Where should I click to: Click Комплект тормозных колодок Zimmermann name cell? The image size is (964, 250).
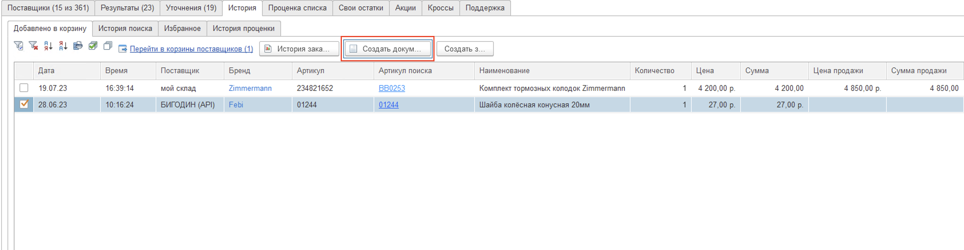[552, 88]
